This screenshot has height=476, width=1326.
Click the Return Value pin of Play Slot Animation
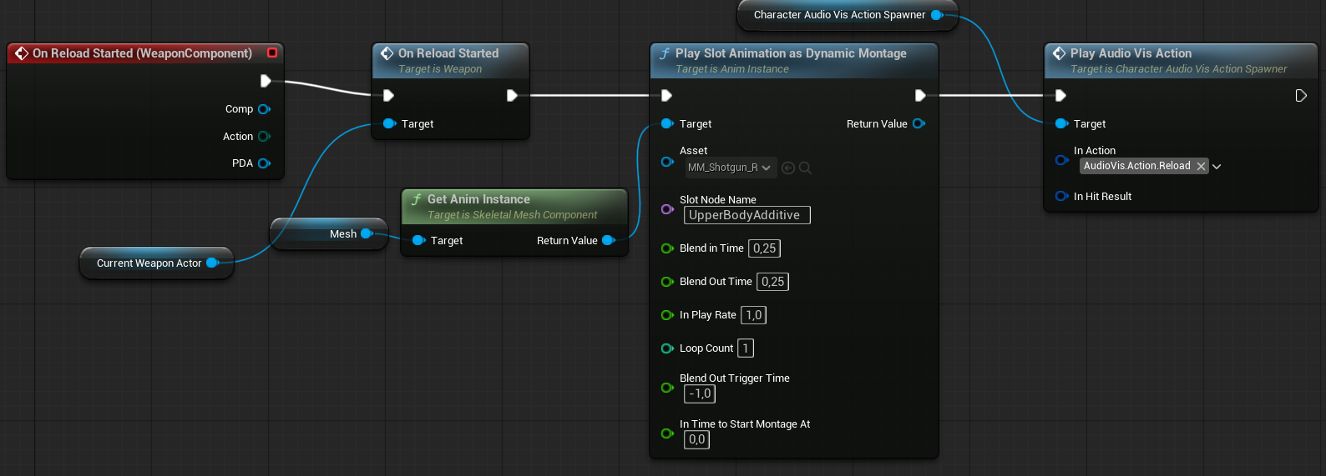pyautogui.click(x=919, y=123)
